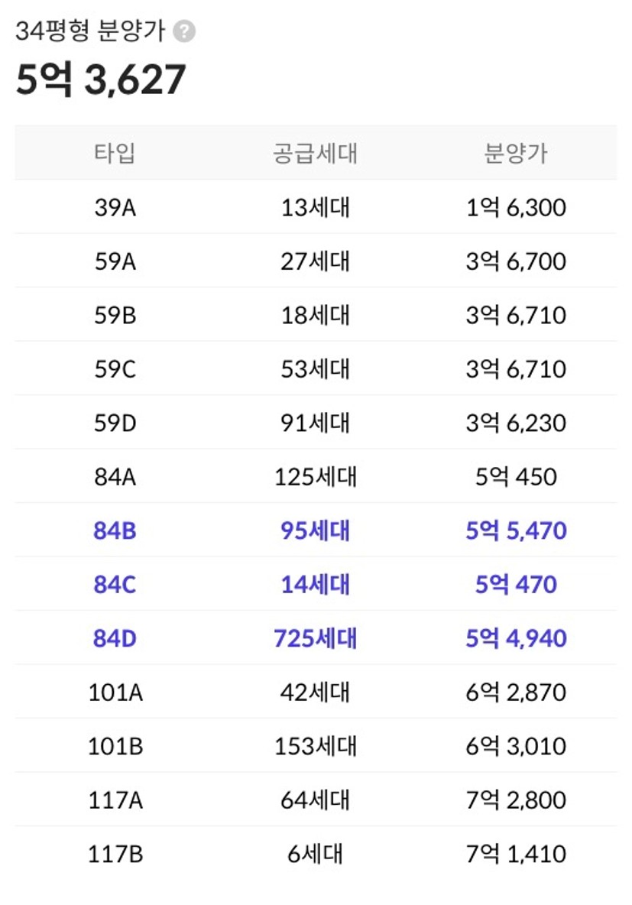Open the highlighted 84C type link
This screenshot has height=905, width=632.
click(x=115, y=585)
